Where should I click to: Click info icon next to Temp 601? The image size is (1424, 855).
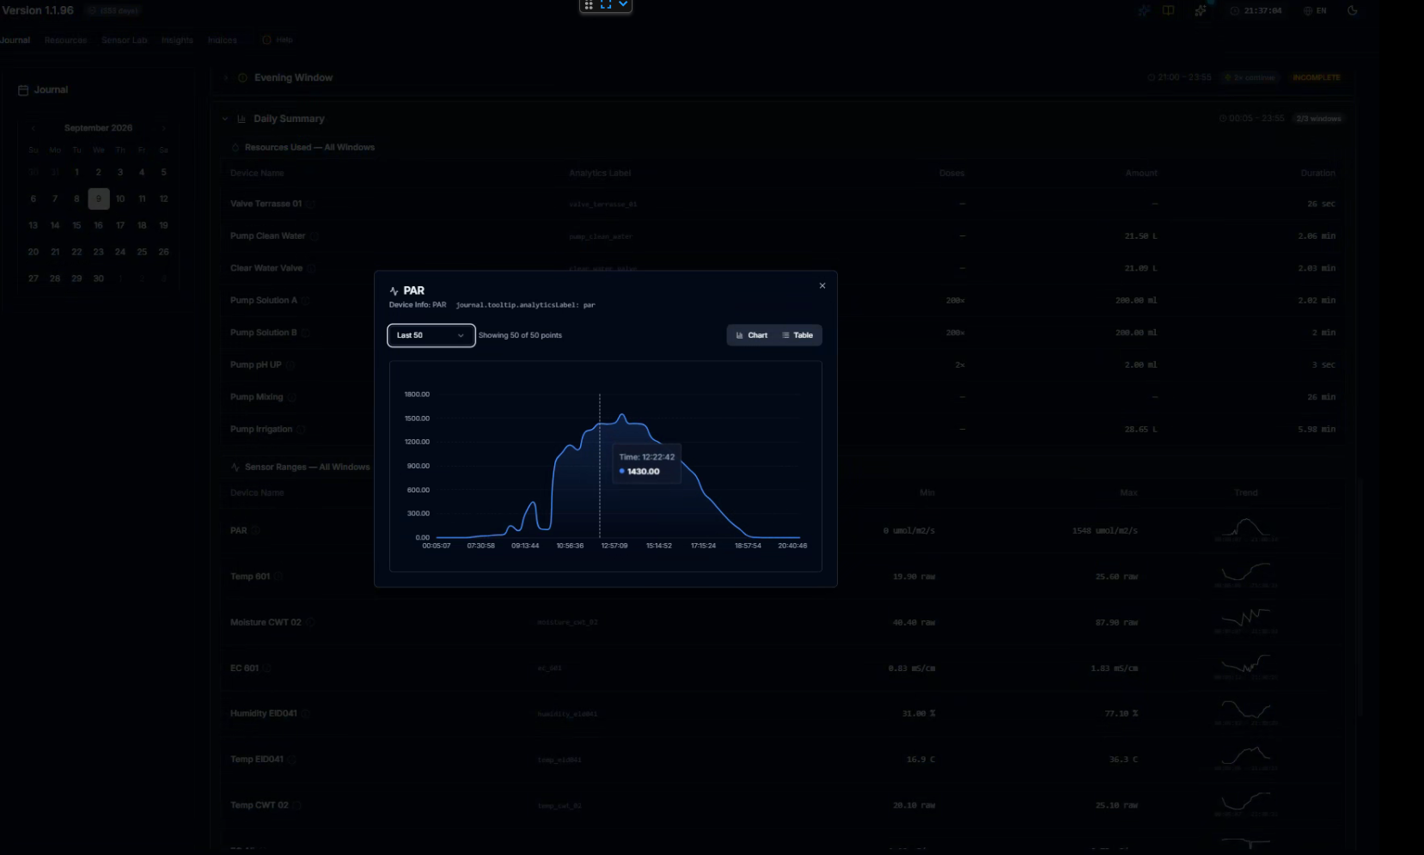(x=278, y=577)
